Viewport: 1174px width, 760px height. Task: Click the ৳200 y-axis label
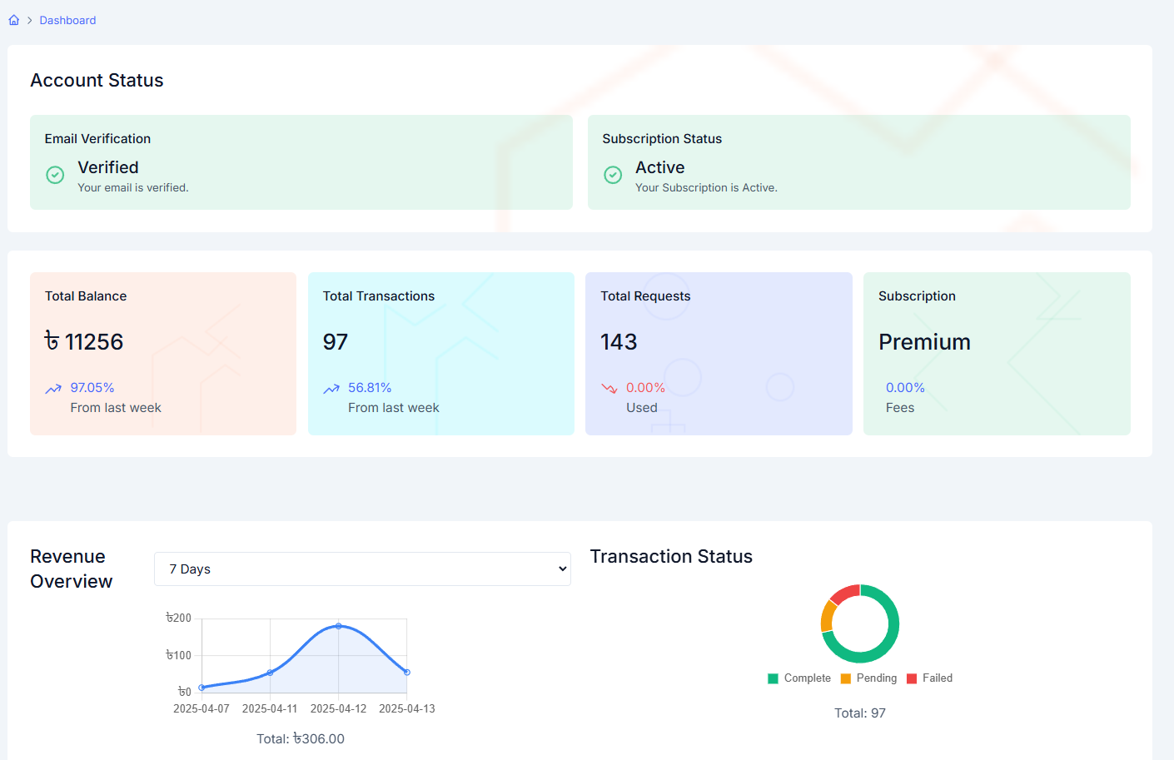(178, 618)
